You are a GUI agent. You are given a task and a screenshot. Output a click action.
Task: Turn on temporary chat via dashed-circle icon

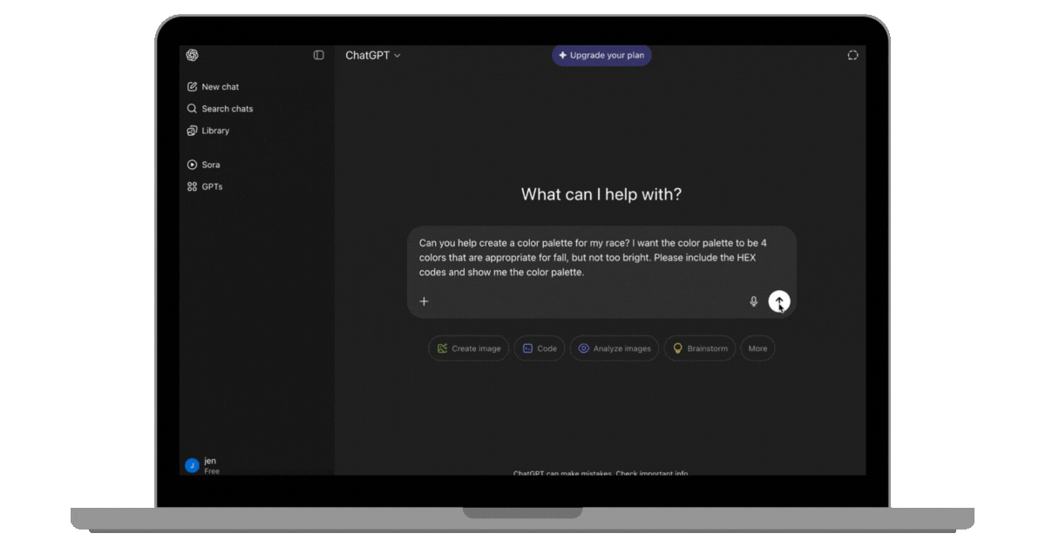click(x=852, y=55)
